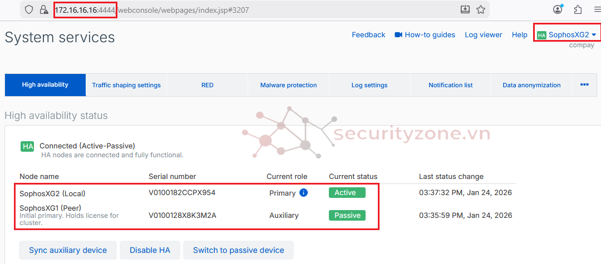
Task: Open the Malware protection tab
Action: click(288, 85)
